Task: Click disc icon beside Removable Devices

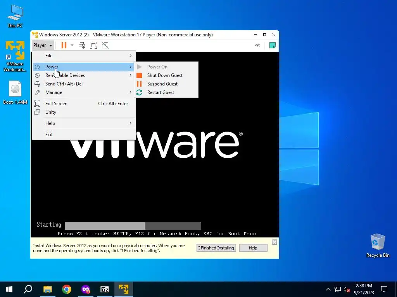Action: coord(37,75)
